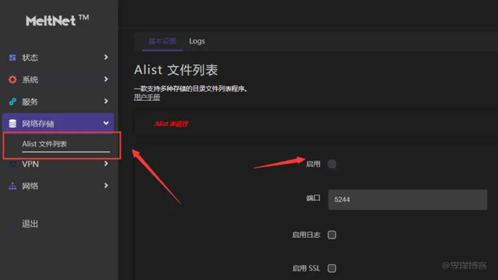Tick the 启用 checkbox to enable Alist

[x=332, y=164]
